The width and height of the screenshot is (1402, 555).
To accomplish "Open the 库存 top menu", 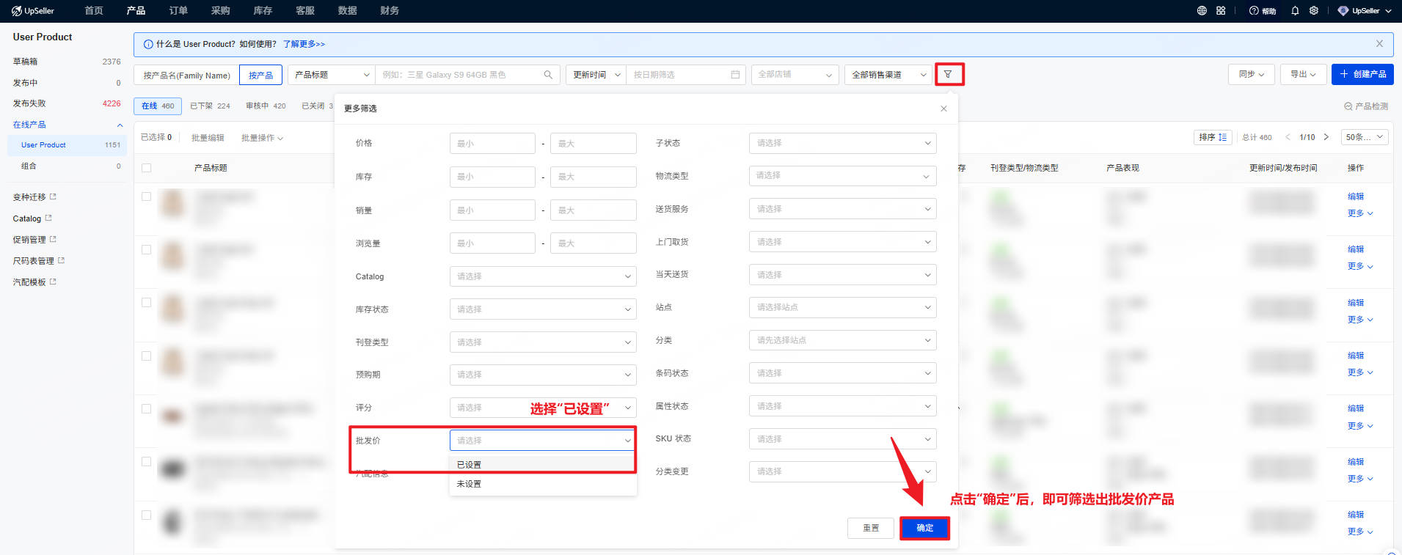I will click(x=263, y=11).
